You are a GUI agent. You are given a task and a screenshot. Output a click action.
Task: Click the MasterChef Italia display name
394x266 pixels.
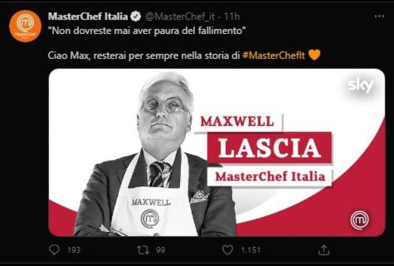click(88, 16)
